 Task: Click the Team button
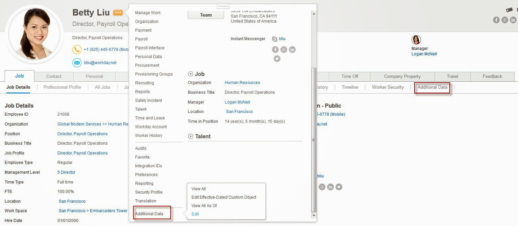205,15
